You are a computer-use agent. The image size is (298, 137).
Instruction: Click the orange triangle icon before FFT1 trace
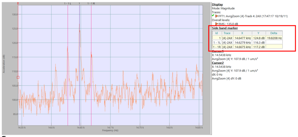[x=216, y=16]
